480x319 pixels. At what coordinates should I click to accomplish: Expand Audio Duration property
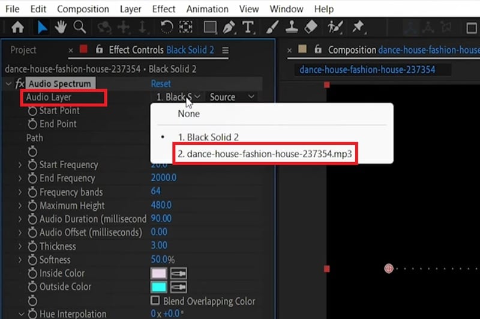(x=20, y=219)
